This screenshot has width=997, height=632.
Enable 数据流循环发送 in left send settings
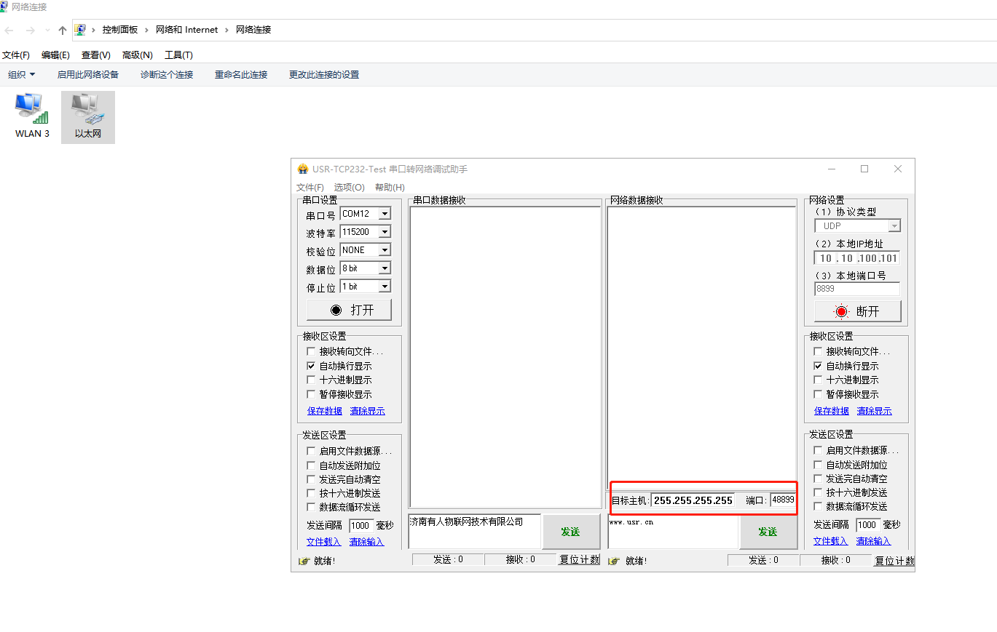311,507
